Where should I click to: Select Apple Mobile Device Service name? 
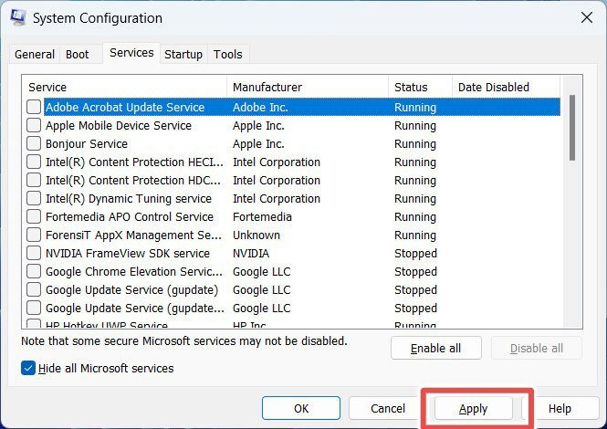[119, 125]
